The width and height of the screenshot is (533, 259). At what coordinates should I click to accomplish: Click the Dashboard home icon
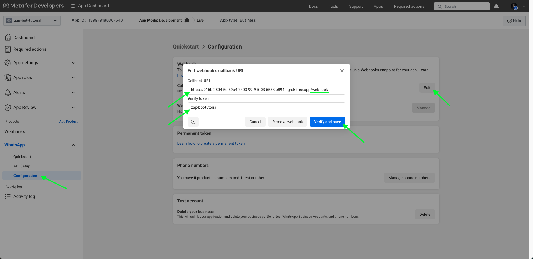pyautogui.click(x=8, y=37)
